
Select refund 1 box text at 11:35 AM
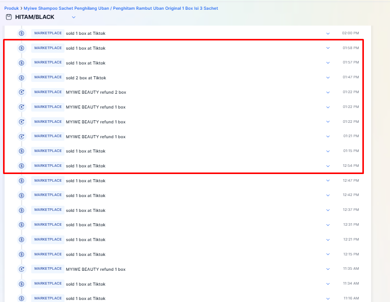pos(96,269)
